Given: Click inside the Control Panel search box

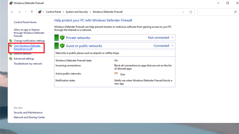Looking at the screenshot, I should pos(216,12).
